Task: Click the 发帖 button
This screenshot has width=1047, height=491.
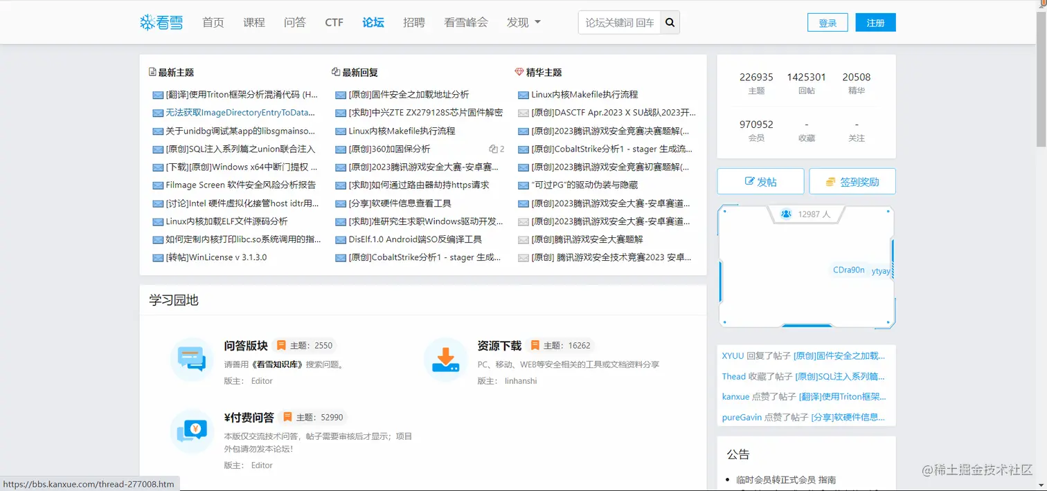Action: (x=760, y=181)
